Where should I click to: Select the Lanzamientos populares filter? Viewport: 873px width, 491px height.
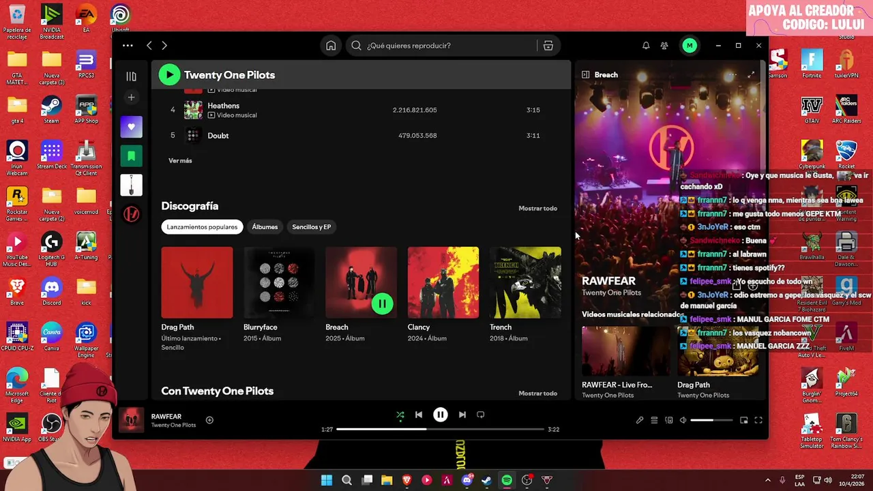click(202, 227)
